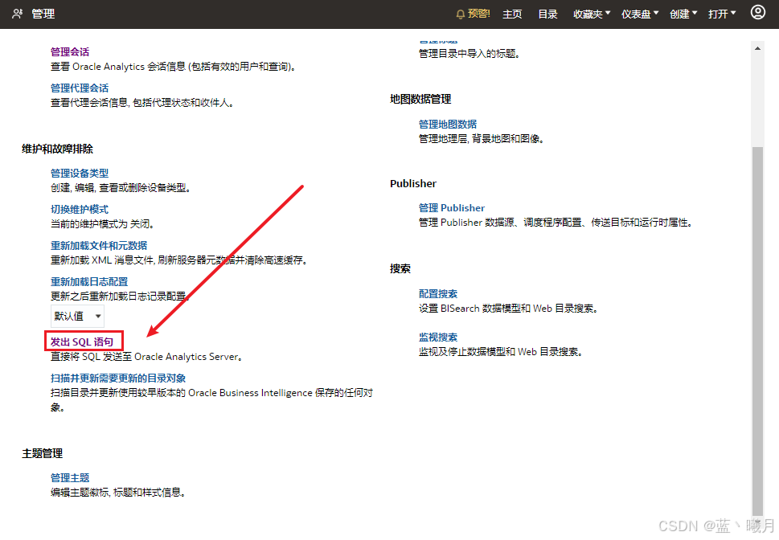Open the 管理主题 link
The width and height of the screenshot is (779, 540).
(70, 477)
